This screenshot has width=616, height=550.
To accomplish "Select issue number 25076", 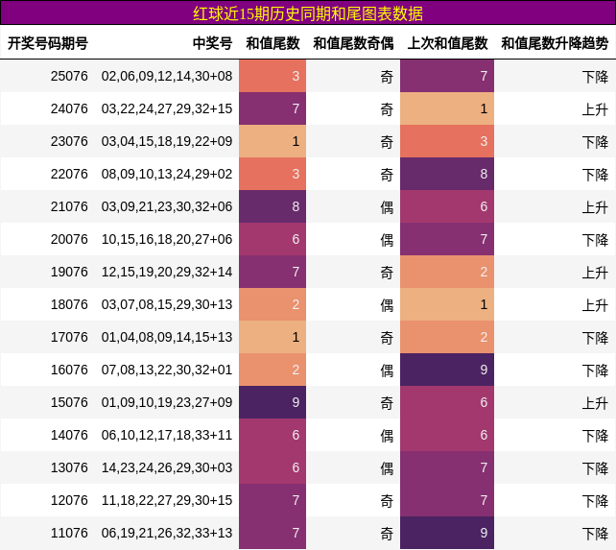I will (x=69, y=76).
